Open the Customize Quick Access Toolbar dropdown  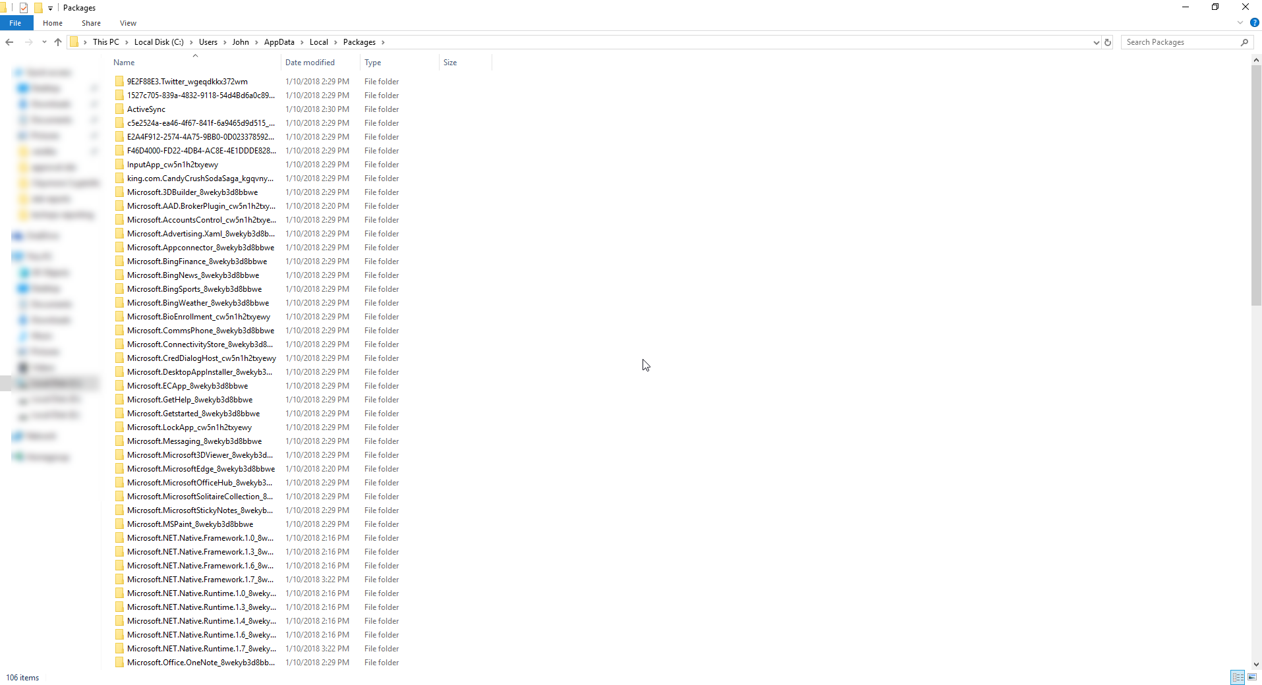50,8
